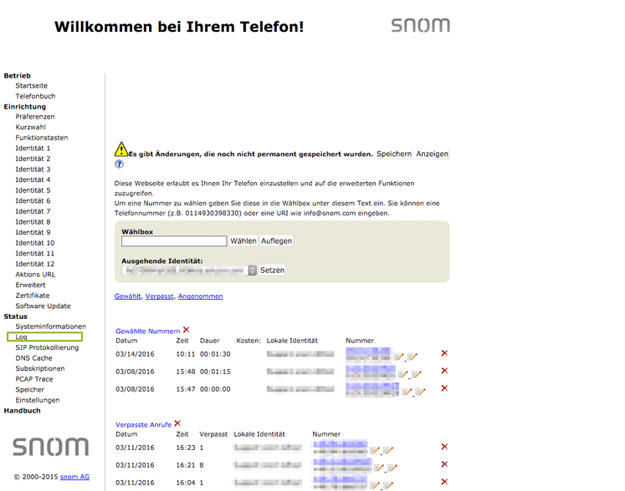625x491 pixels.
Task: Open the Telefonbuch page
Action: 35,96
